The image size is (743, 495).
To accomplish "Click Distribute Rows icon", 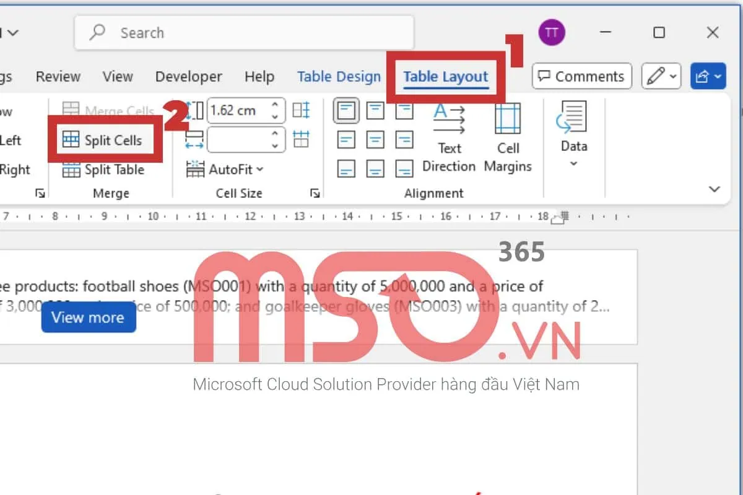I will click(x=302, y=111).
